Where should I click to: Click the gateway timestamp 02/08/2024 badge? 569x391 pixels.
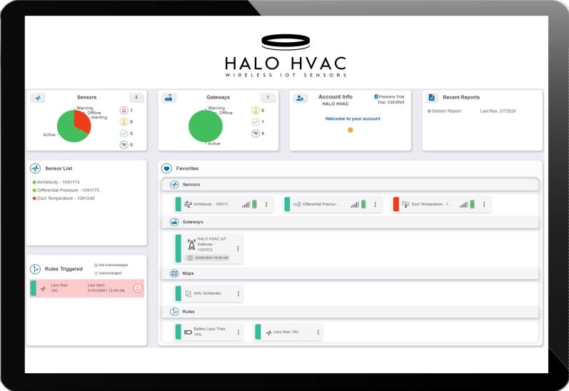(x=208, y=258)
